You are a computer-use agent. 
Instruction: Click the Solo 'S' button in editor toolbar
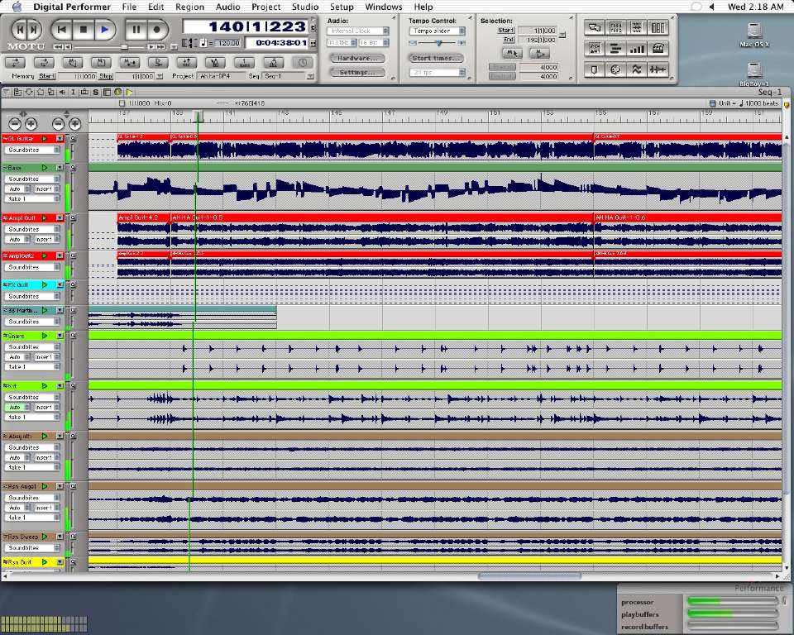[x=95, y=92]
